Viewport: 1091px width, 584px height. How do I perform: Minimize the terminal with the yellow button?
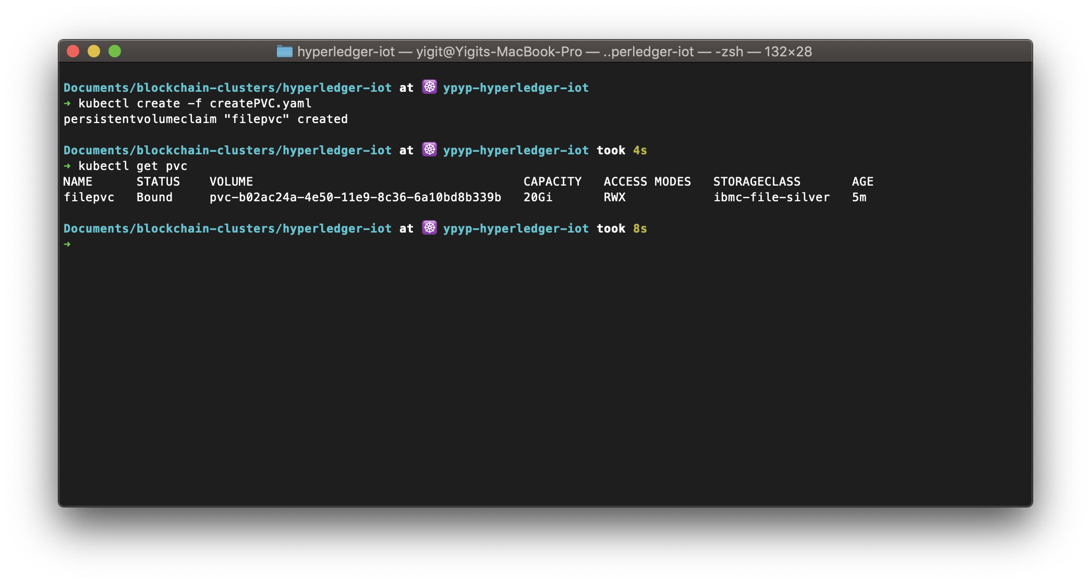(94, 51)
